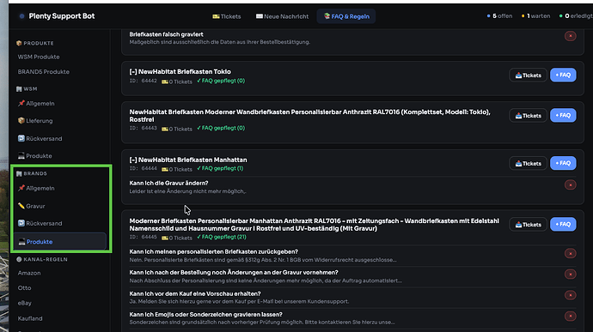593x332 pixels.
Task: Open the Neue Nachricht tab
Action: 282,16
